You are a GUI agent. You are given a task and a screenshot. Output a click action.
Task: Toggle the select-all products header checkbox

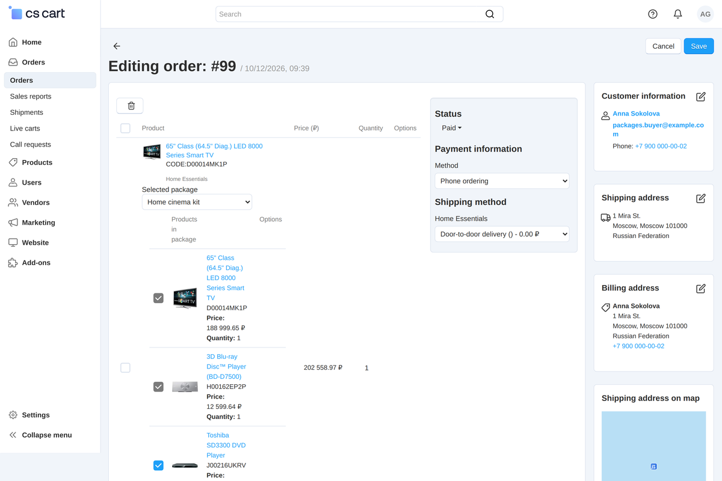pyautogui.click(x=125, y=128)
